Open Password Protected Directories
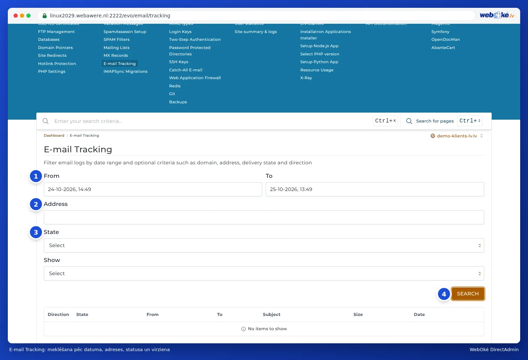This screenshot has height=360, width=528. [190, 51]
